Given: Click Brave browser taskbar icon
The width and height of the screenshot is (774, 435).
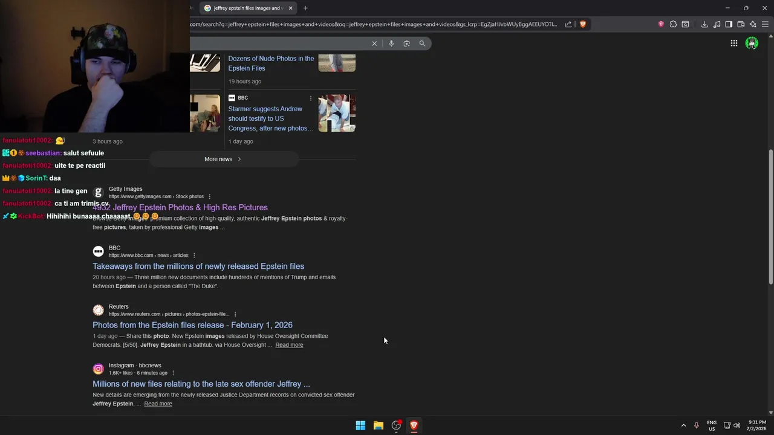Looking at the screenshot, I should pos(414,425).
